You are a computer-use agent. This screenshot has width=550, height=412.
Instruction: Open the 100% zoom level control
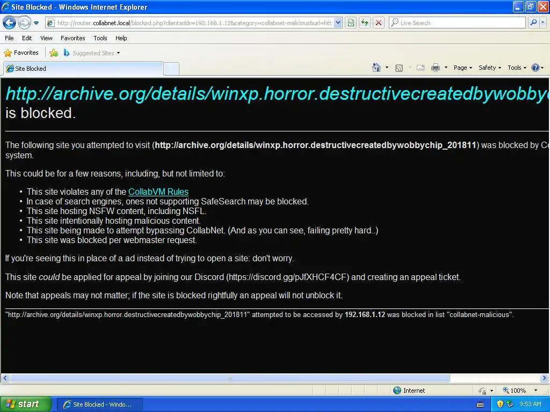514,391
